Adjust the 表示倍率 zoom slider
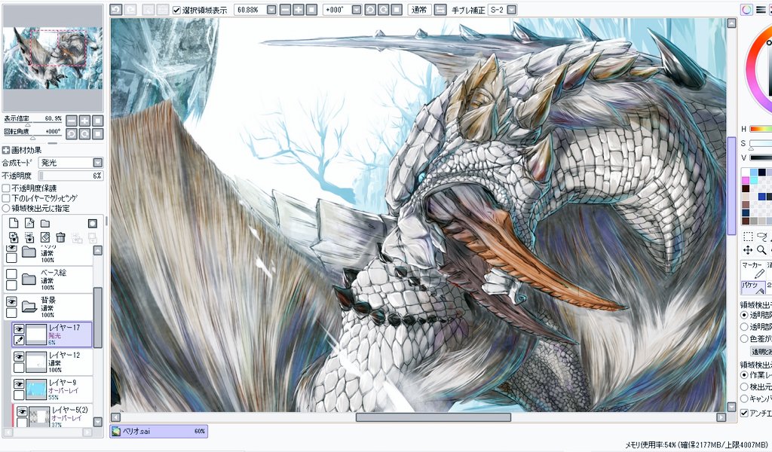Viewport: 772px width, 452px height. pyautogui.click(x=33, y=124)
